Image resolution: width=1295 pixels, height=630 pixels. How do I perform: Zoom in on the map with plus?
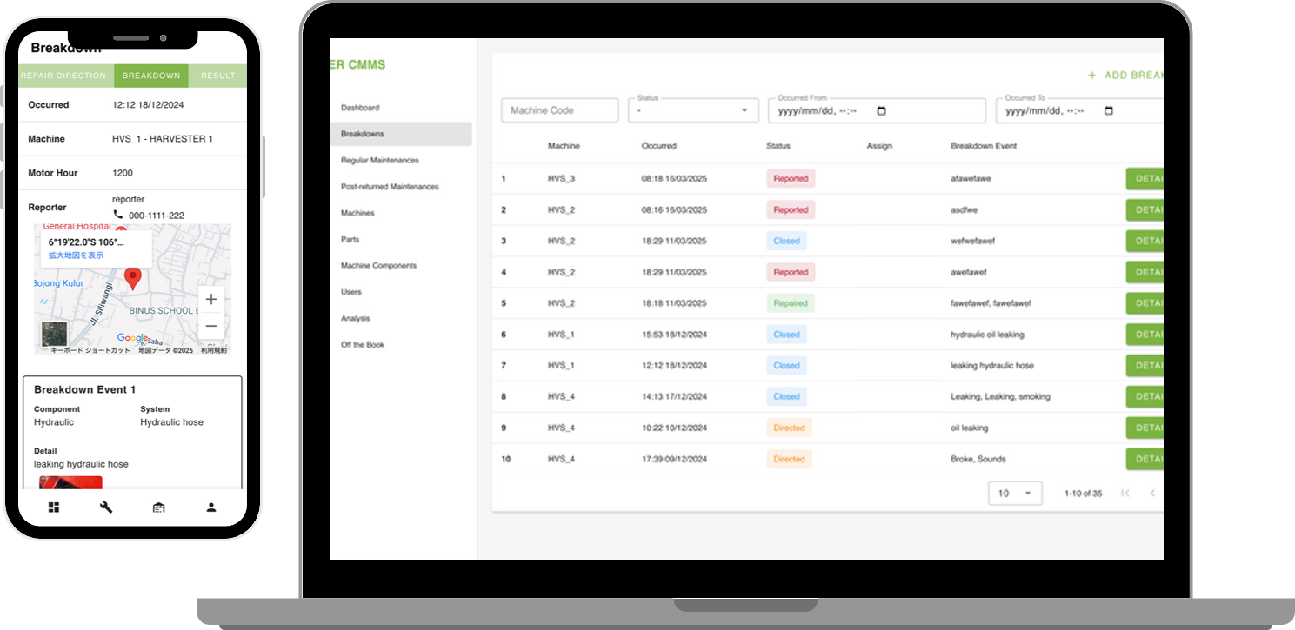pos(210,299)
